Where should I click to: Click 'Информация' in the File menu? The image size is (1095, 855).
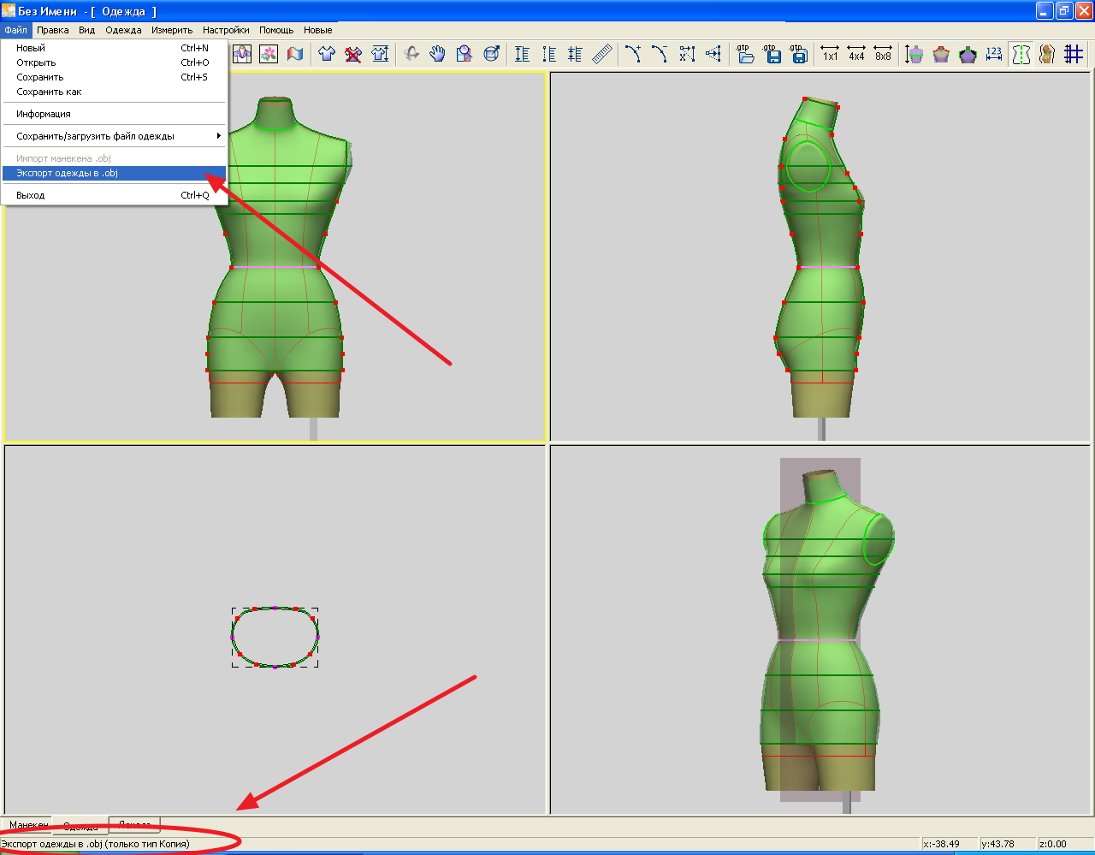(x=44, y=114)
